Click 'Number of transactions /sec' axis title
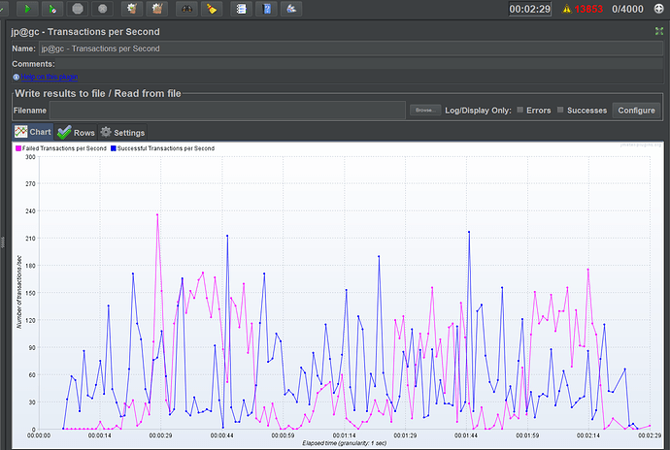The width and height of the screenshot is (670, 450). tap(18, 292)
